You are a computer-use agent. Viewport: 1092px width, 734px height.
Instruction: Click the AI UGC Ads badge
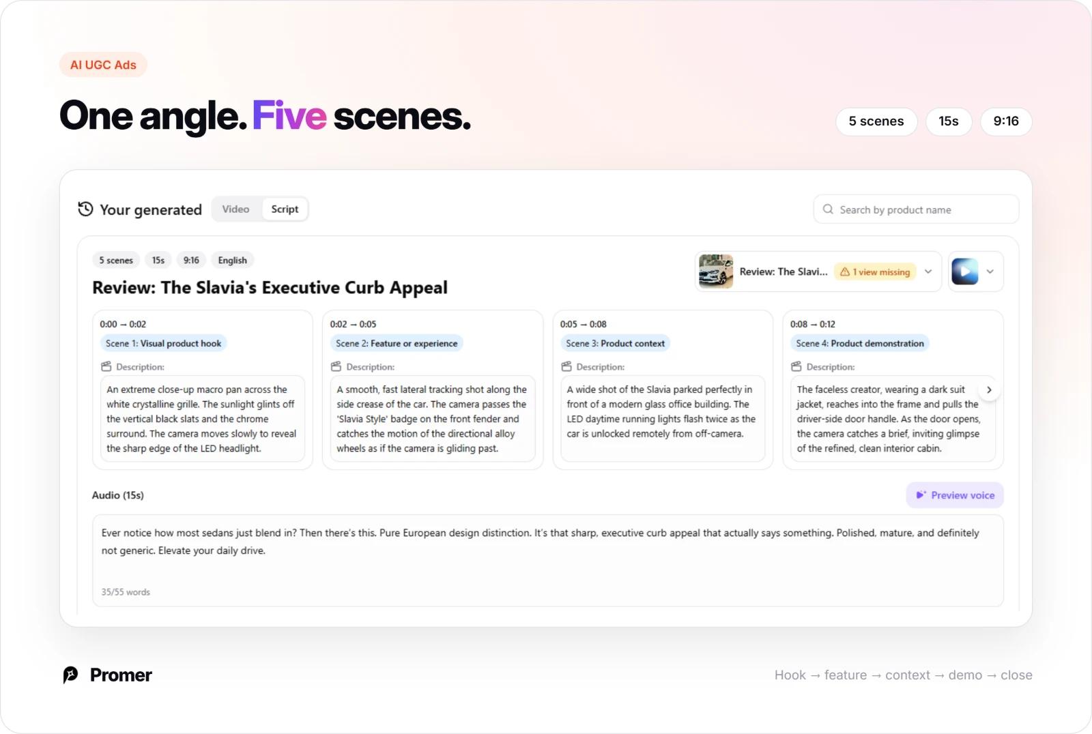click(x=103, y=65)
